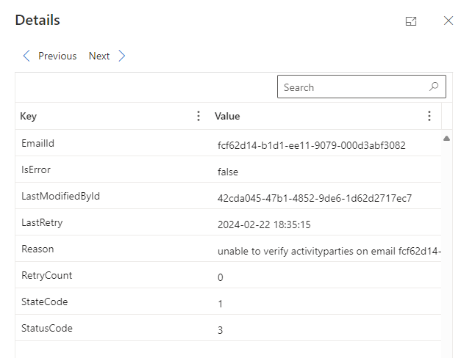Click the right chevron arrow
The height and width of the screenshot is (358, 461).
122,56
